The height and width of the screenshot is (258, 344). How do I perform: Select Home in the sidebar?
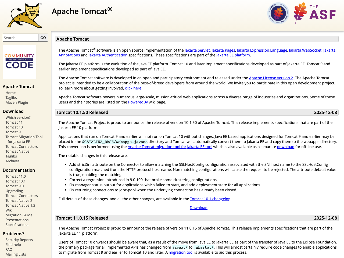[x=10, y=92]
